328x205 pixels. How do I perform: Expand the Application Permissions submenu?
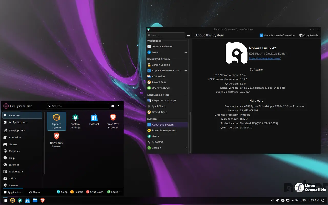coord(186,71)
